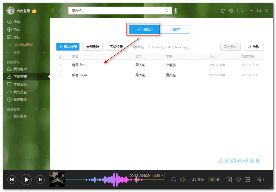The width and height of the screenshot is (276, 192).
Task: Refresh the page with reload icon
Action: pyautogui.click(x=61, y=10)
